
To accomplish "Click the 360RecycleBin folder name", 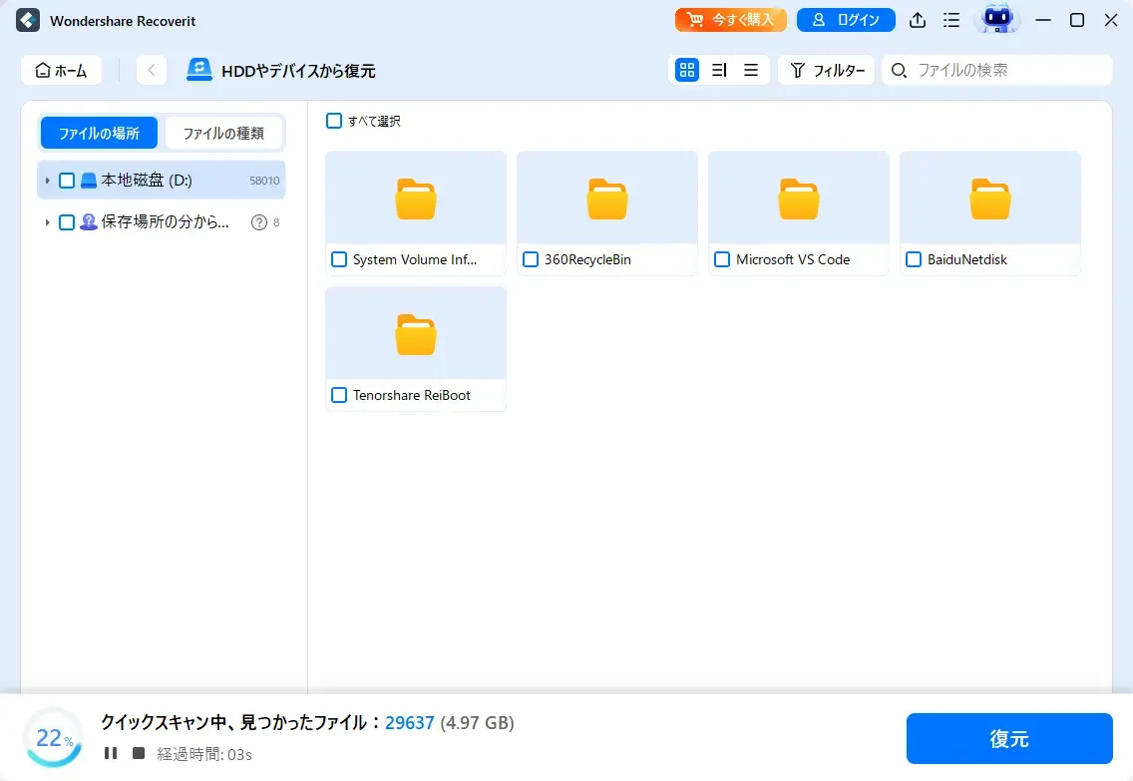I will coord(587,259).
